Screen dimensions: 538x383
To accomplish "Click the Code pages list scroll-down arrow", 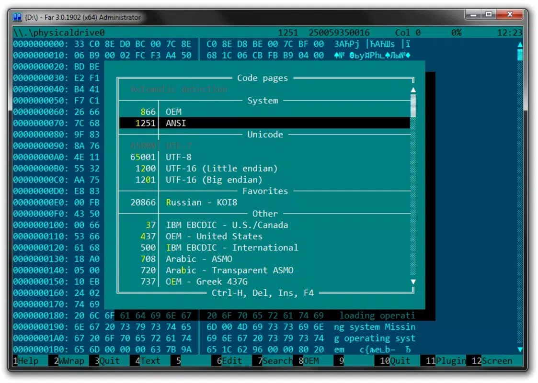I will [x=413, y=282].
